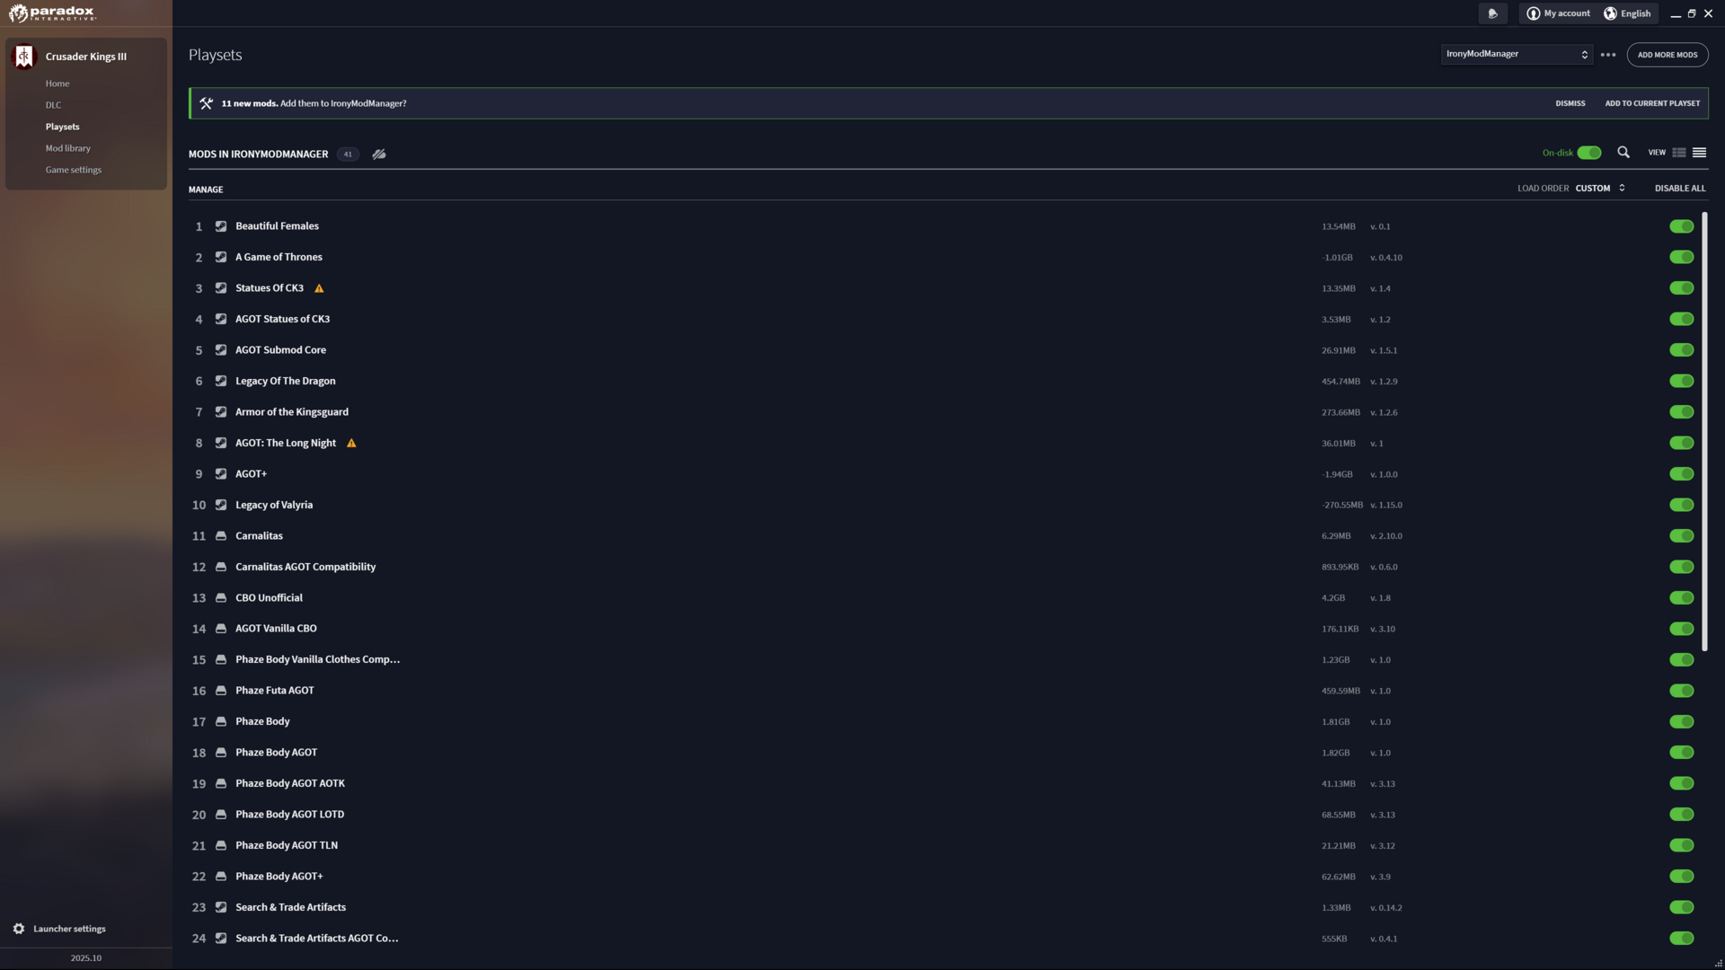
Task: Click the My account profile icon
Action: [1534, 13]
